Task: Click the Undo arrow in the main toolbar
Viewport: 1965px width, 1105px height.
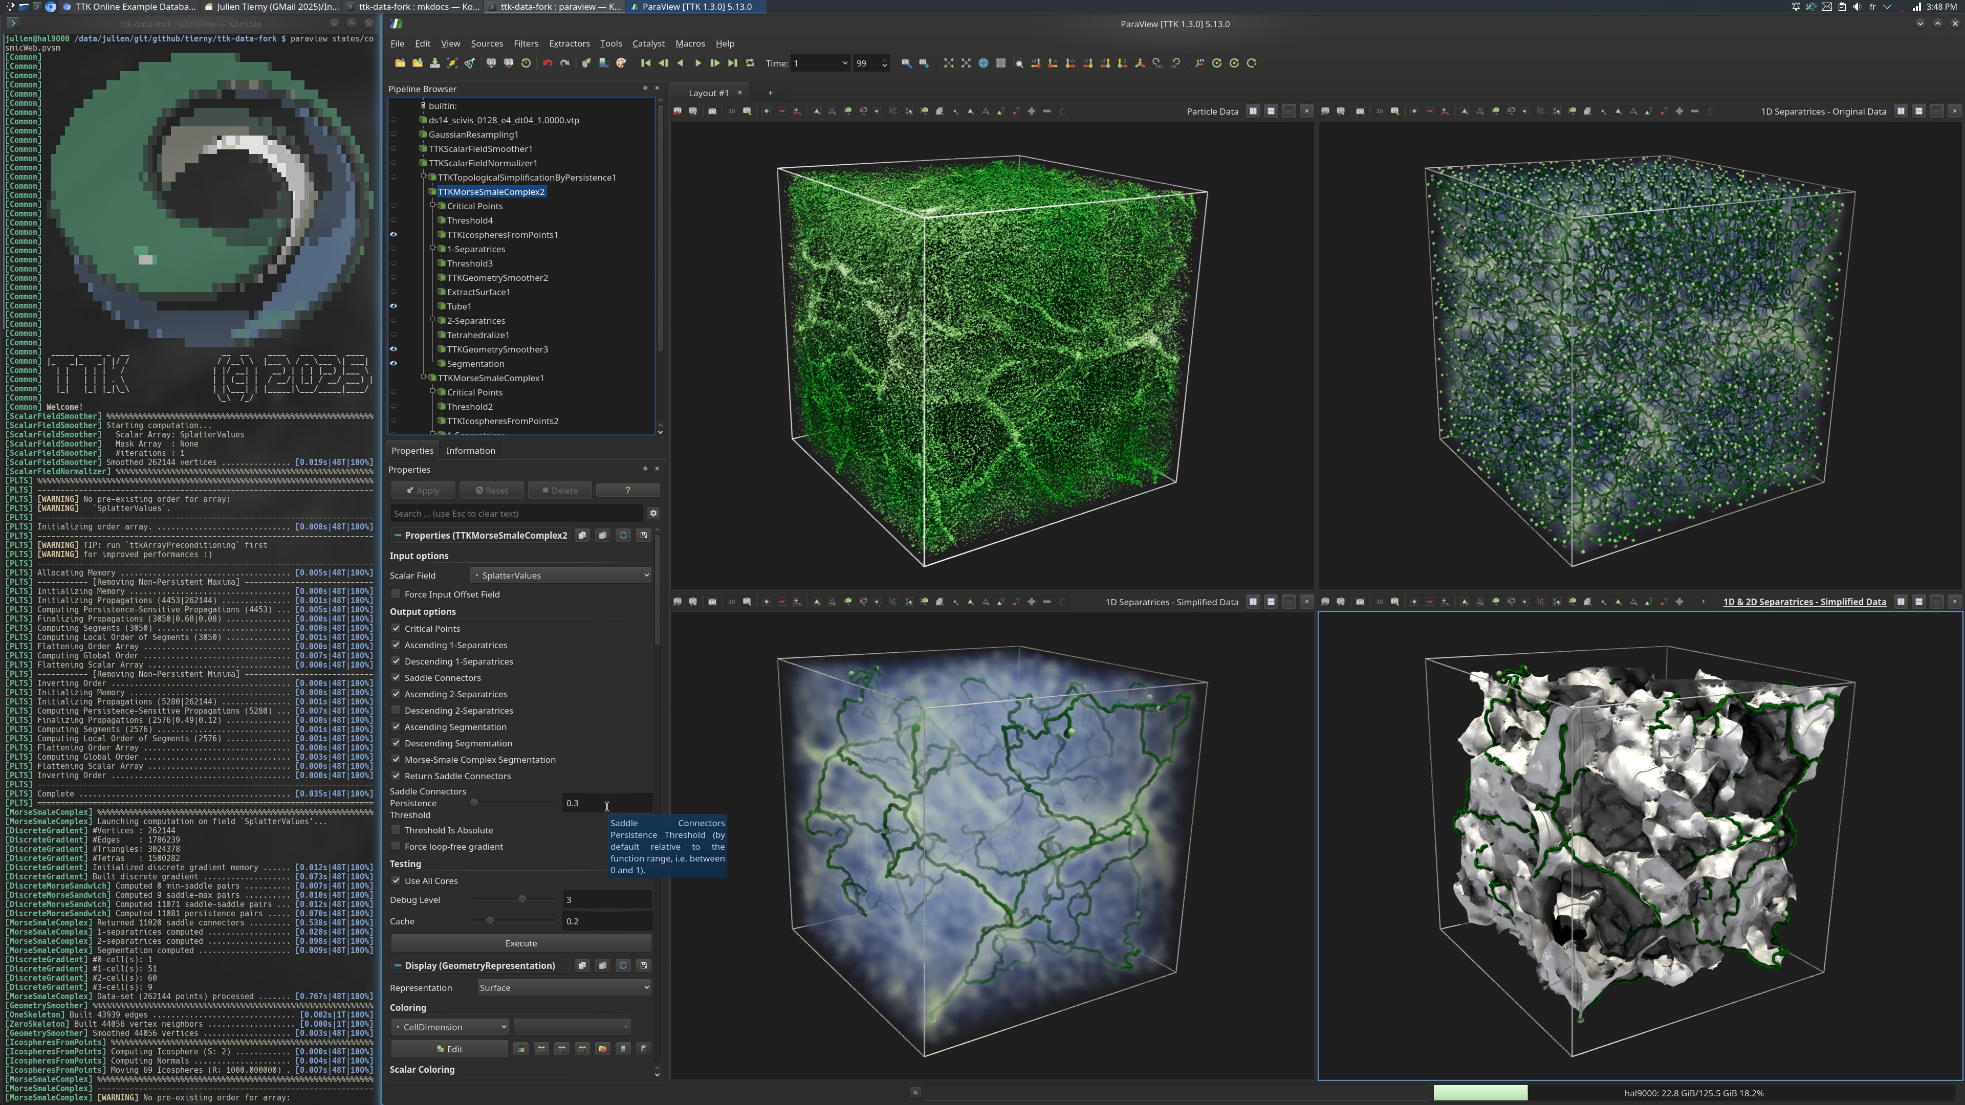Action: pyautogui.click(x=547, y=63)
